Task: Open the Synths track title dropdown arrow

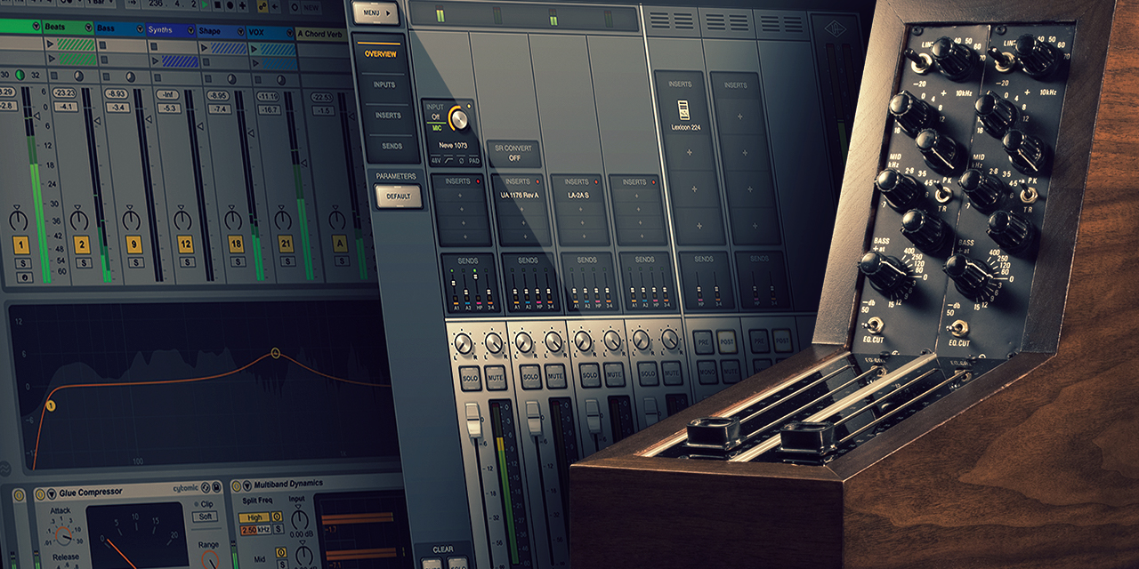Action: tap(190, 30)
